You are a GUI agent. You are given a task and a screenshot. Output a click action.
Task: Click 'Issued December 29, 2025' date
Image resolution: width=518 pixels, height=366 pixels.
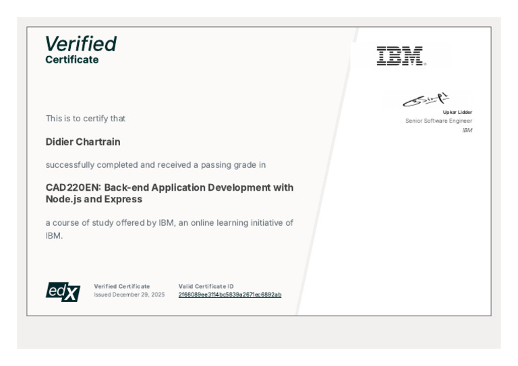pos(129,295)
